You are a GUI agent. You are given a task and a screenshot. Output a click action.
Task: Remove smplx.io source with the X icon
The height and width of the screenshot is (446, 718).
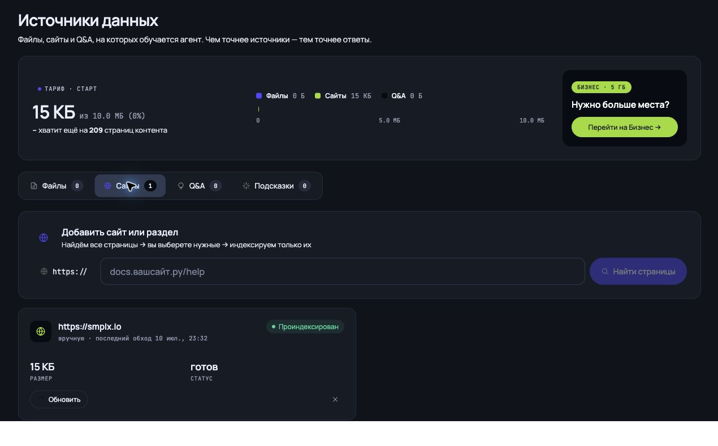point(335,399)
